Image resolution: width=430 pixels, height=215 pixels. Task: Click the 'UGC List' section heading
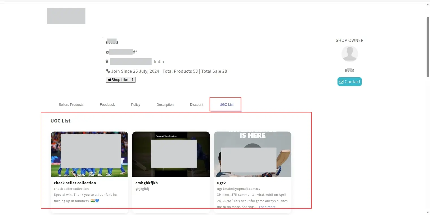click(x=61, y=121)
